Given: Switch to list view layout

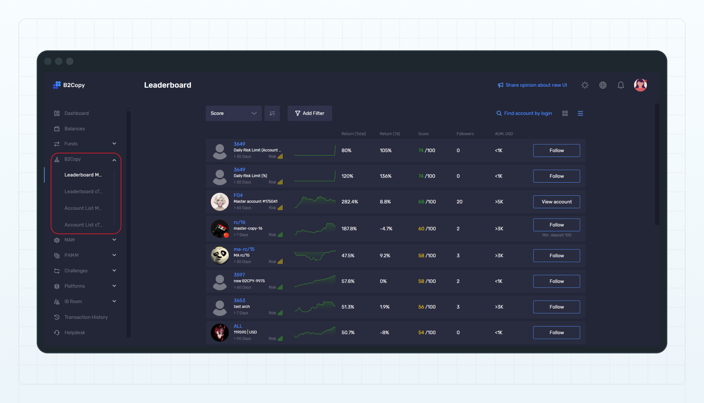Looking at the screenshot, I should (x=580, y=113).
